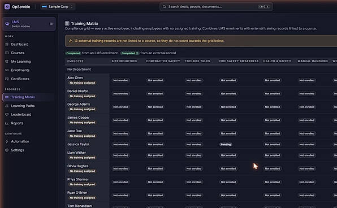Open the LMS switch module selector

[x=29, y=24]
